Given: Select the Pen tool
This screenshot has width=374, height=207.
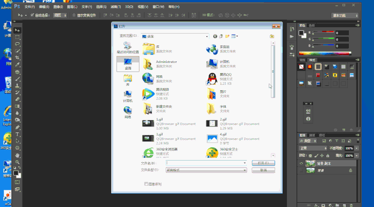Looking at the screenshot, I should (17, 127).
